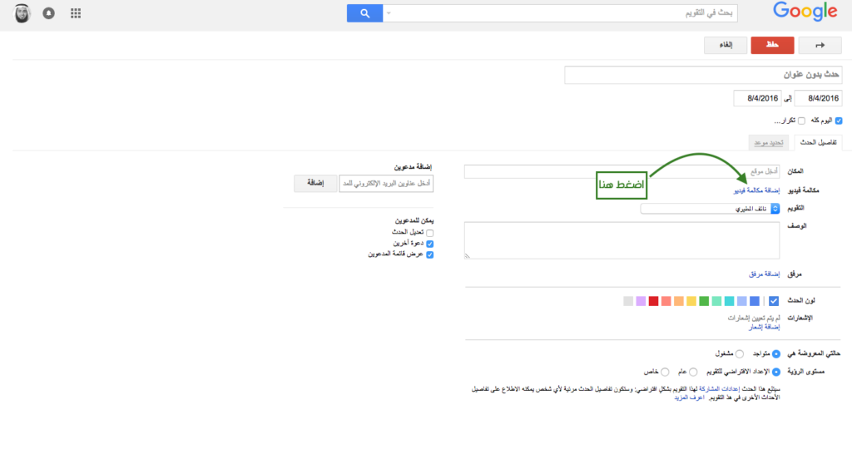The width and height of the screenshot is (852, 464).
Task: Click the user profile avatar
Action: pos(22,13)
